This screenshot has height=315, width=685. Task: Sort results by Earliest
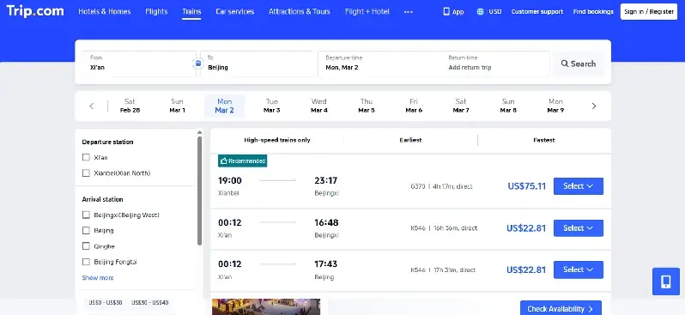[410, 140]
